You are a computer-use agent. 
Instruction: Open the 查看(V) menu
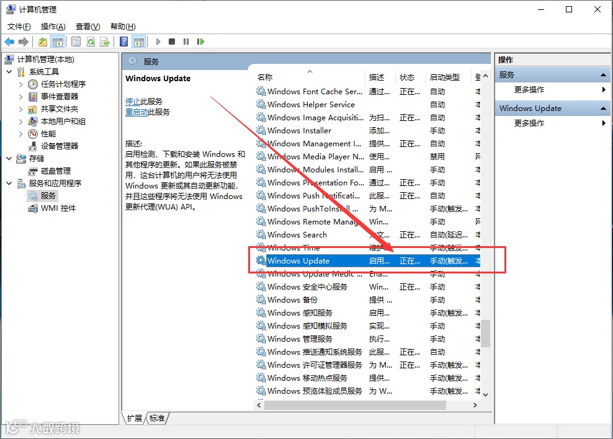[87, 27]
